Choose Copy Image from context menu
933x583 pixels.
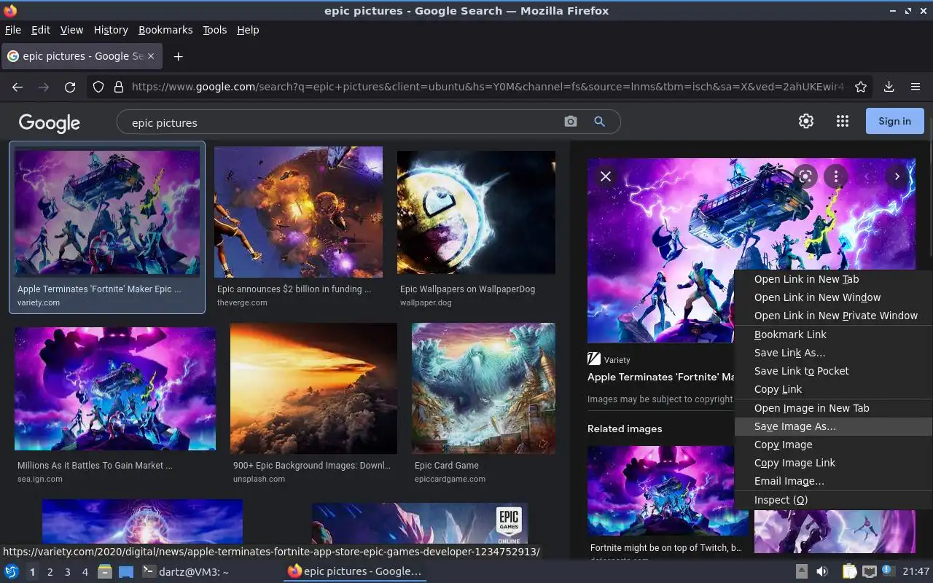pyautogui.click(x=833, y=445)
